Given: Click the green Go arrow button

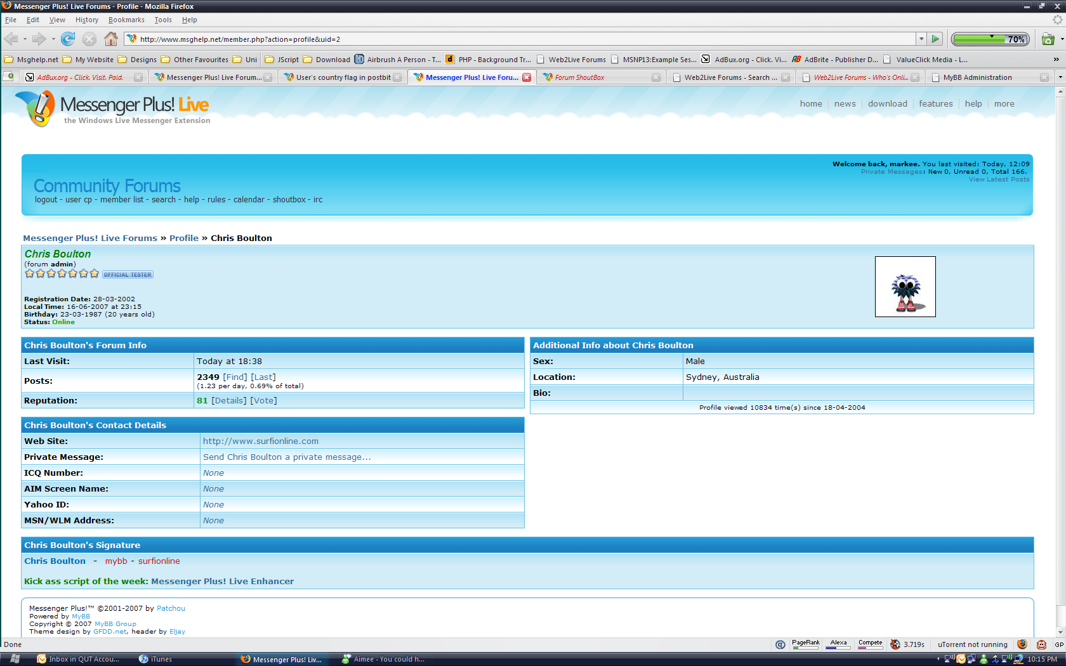Looking at the screenshot, I should coord(935,39).
